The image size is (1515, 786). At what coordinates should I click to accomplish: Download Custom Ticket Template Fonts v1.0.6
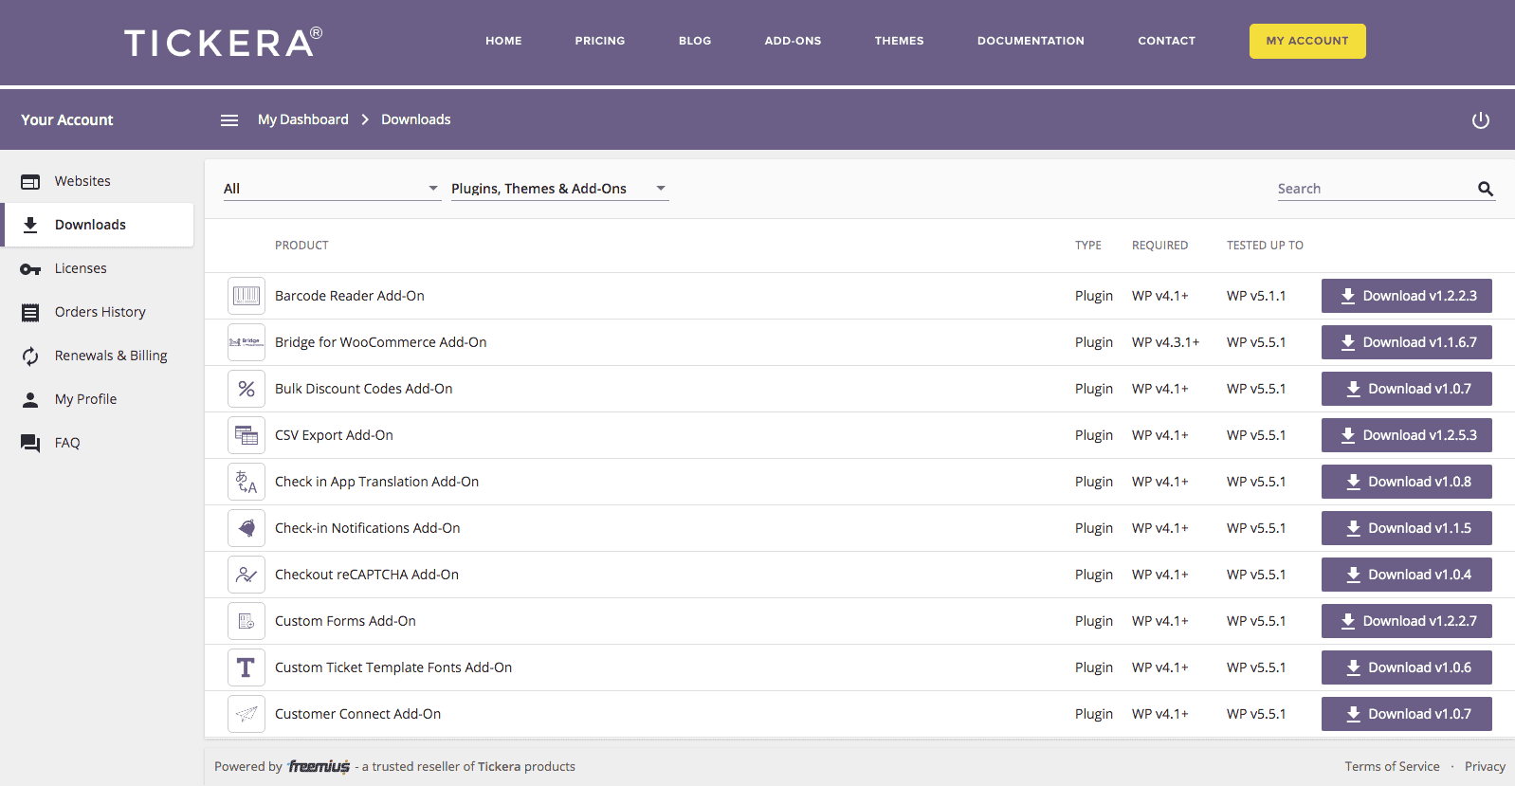(x=1407, y=667)
